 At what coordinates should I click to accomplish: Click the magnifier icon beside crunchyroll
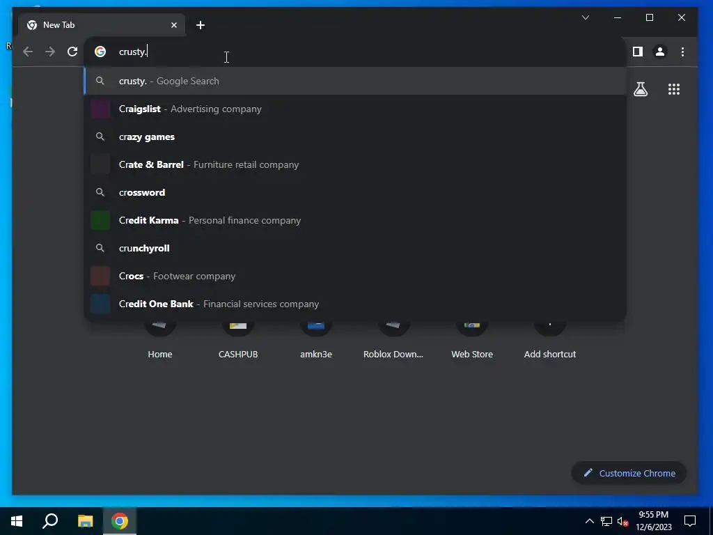(x=100, y=248)
